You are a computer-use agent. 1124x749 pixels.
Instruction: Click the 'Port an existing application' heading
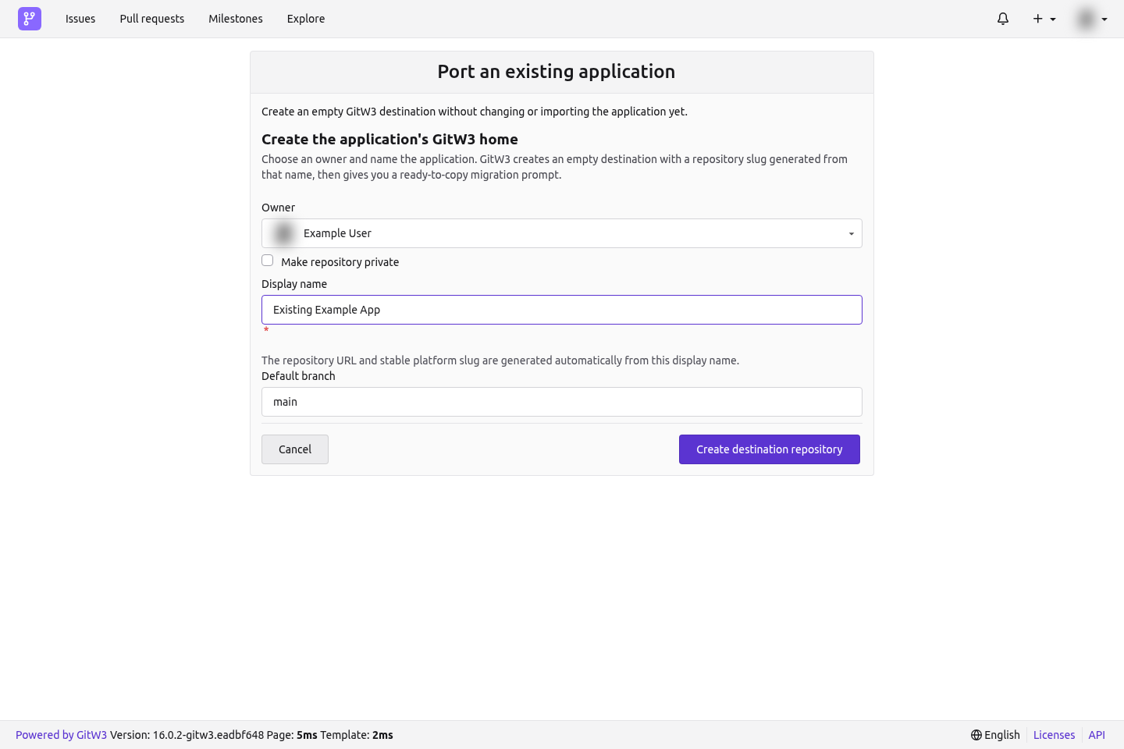557,72
